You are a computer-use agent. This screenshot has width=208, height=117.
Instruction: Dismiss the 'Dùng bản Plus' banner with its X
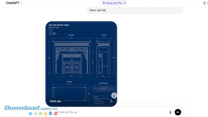click(x=125, y=3)
